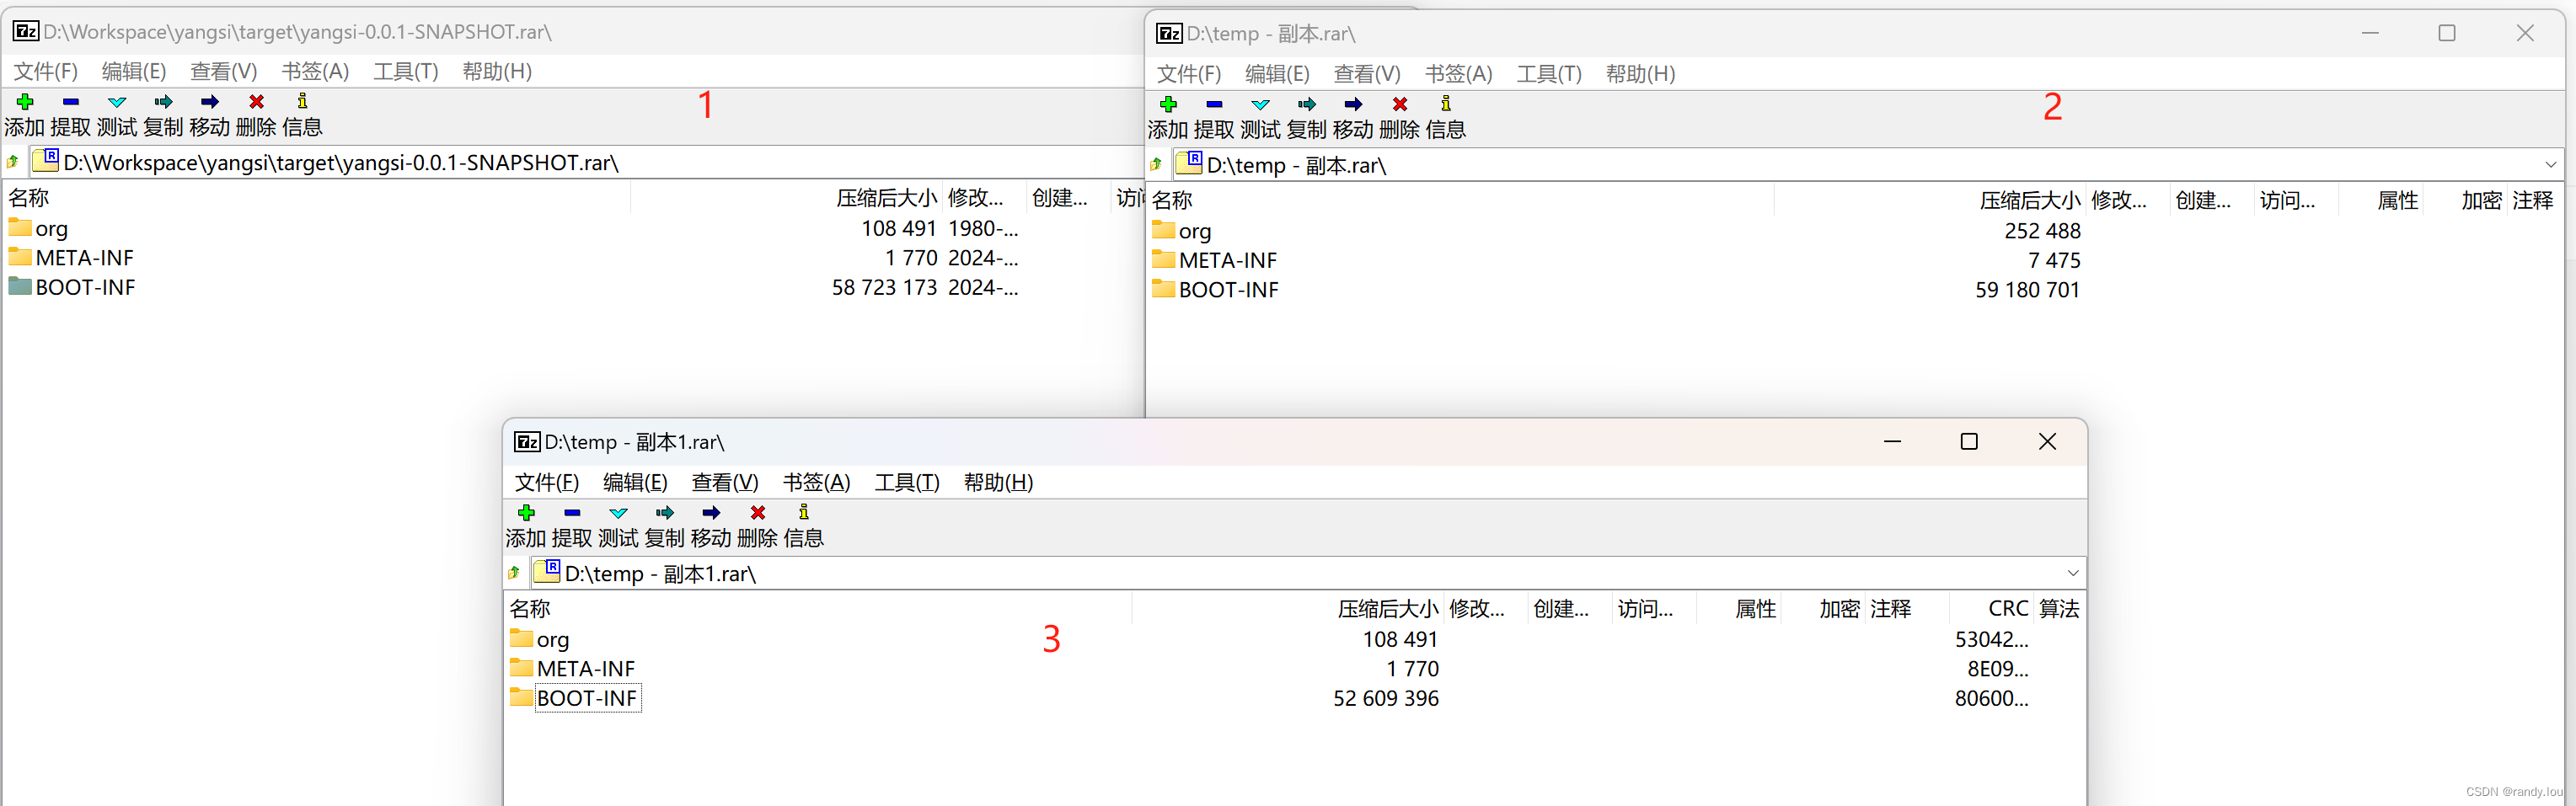The width and height of the screenshot is (2576, 806).
Task: Click the Delete (删除) icon in SNAPSHOT.rar window
Action: tap(256, 102)
